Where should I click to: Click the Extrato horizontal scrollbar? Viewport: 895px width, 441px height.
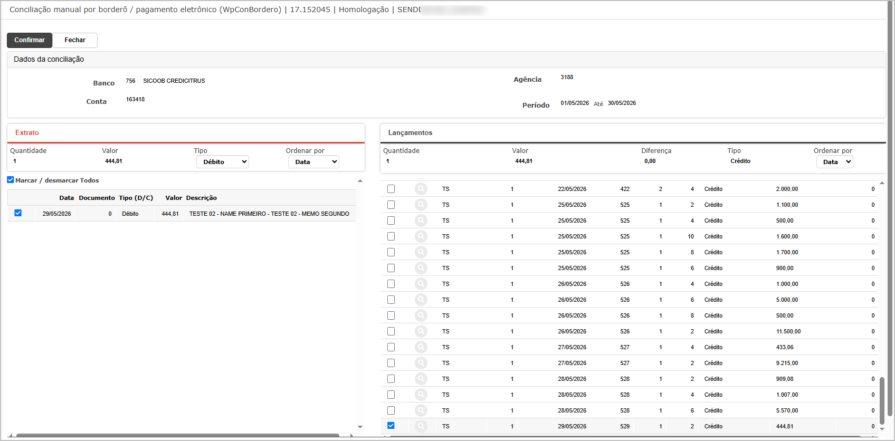click(177, 436)
